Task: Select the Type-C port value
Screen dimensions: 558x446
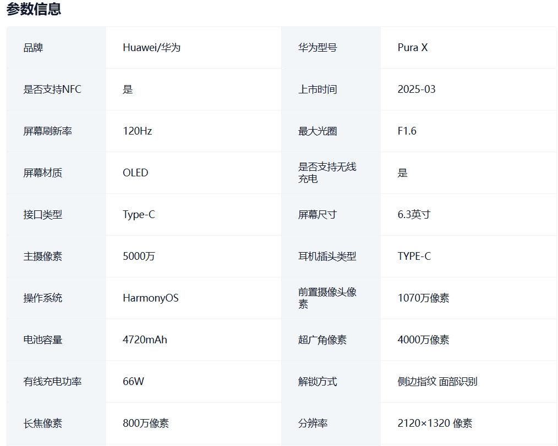Action: [139, 214]
